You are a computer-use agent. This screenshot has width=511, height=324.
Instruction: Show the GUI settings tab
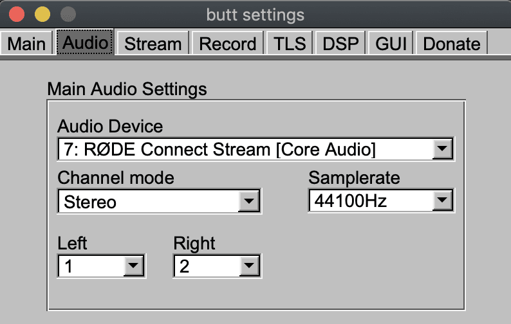pyautogui.click(x=391, y=44)
